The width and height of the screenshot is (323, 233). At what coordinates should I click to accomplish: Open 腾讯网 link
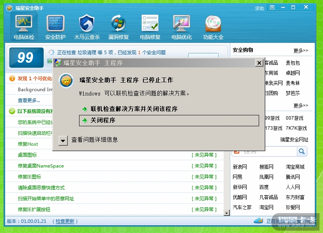(293, 177)
